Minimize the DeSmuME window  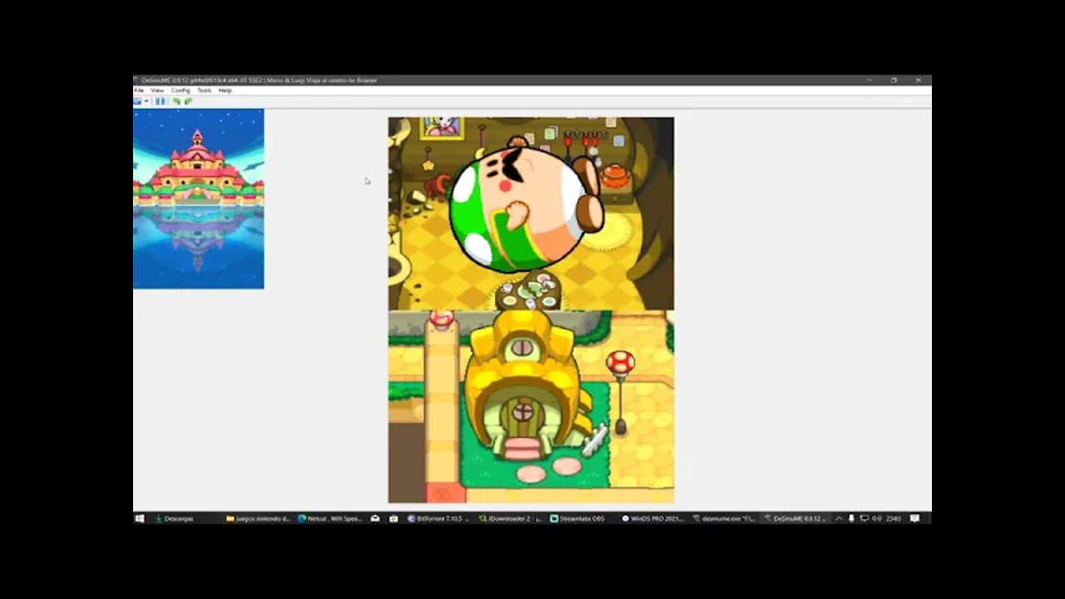869,80
